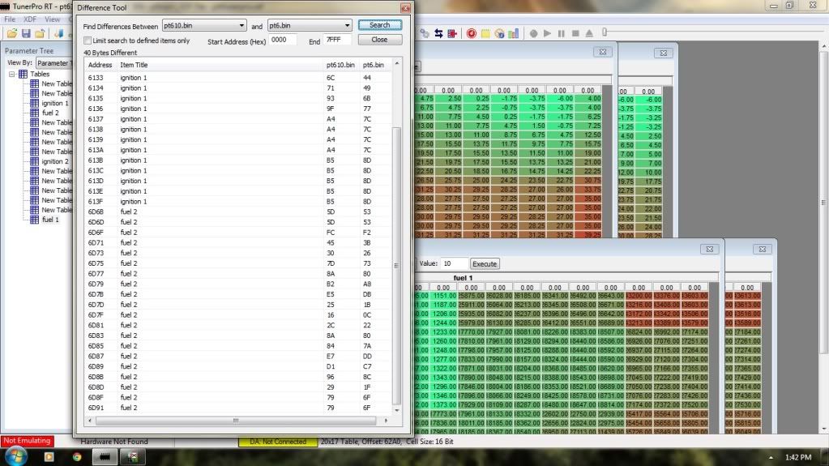Screen dimensions: 829x466
Task: Click the gears settings icon in the toolbar
Action: [425, 33]
